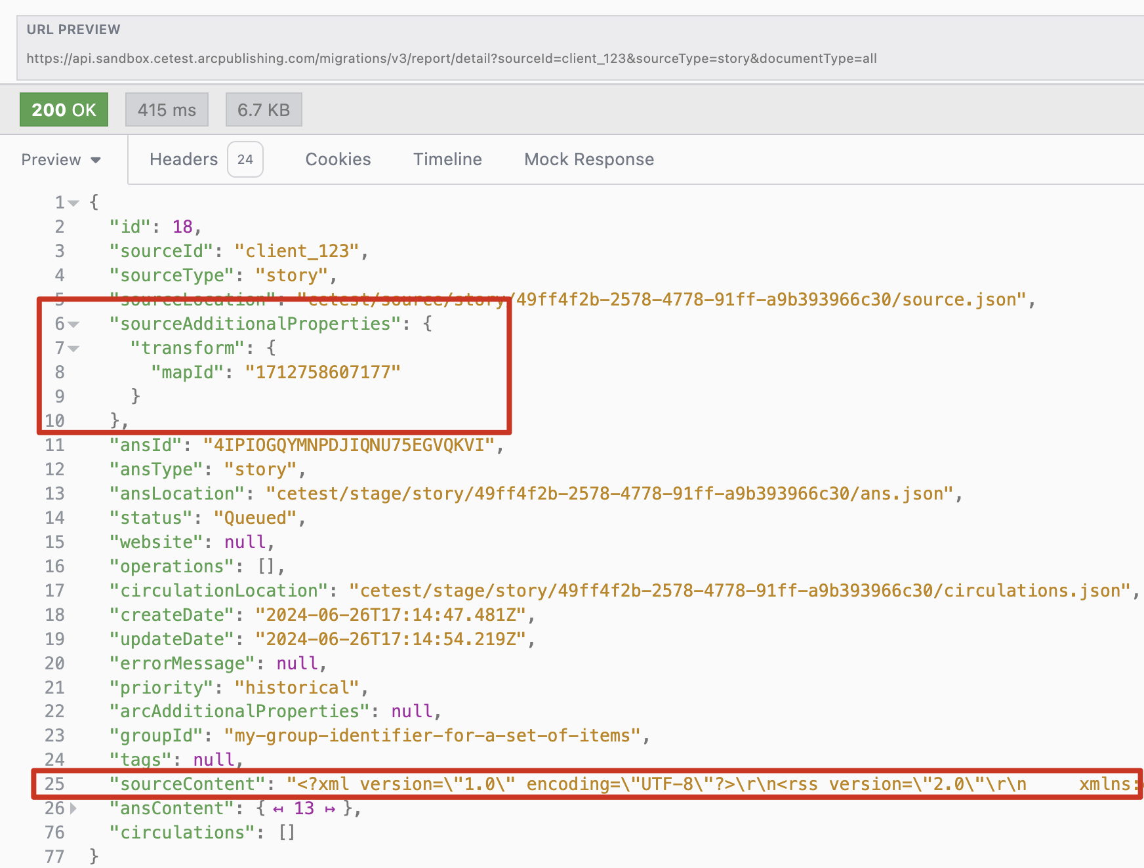Click the sourceType value "story" on line 4

292,275
